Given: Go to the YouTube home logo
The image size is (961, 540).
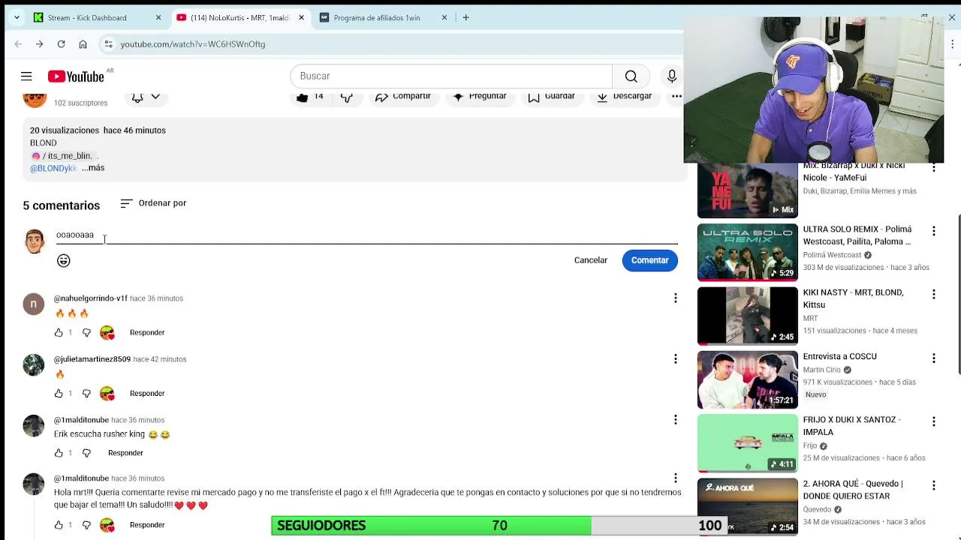Looking at the screenshot, I should 76,76.
